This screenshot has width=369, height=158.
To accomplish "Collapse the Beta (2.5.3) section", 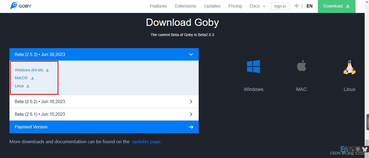I will (x=104, y=54).
